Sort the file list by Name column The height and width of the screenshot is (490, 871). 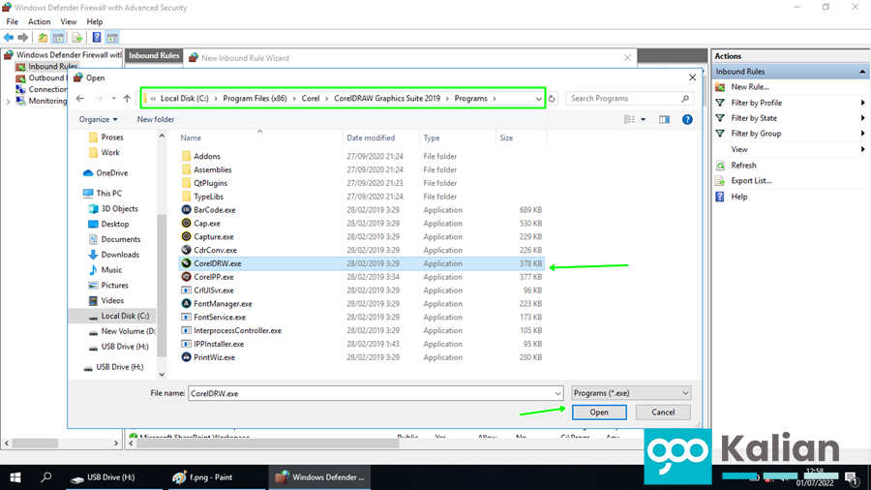pos(191,138)
